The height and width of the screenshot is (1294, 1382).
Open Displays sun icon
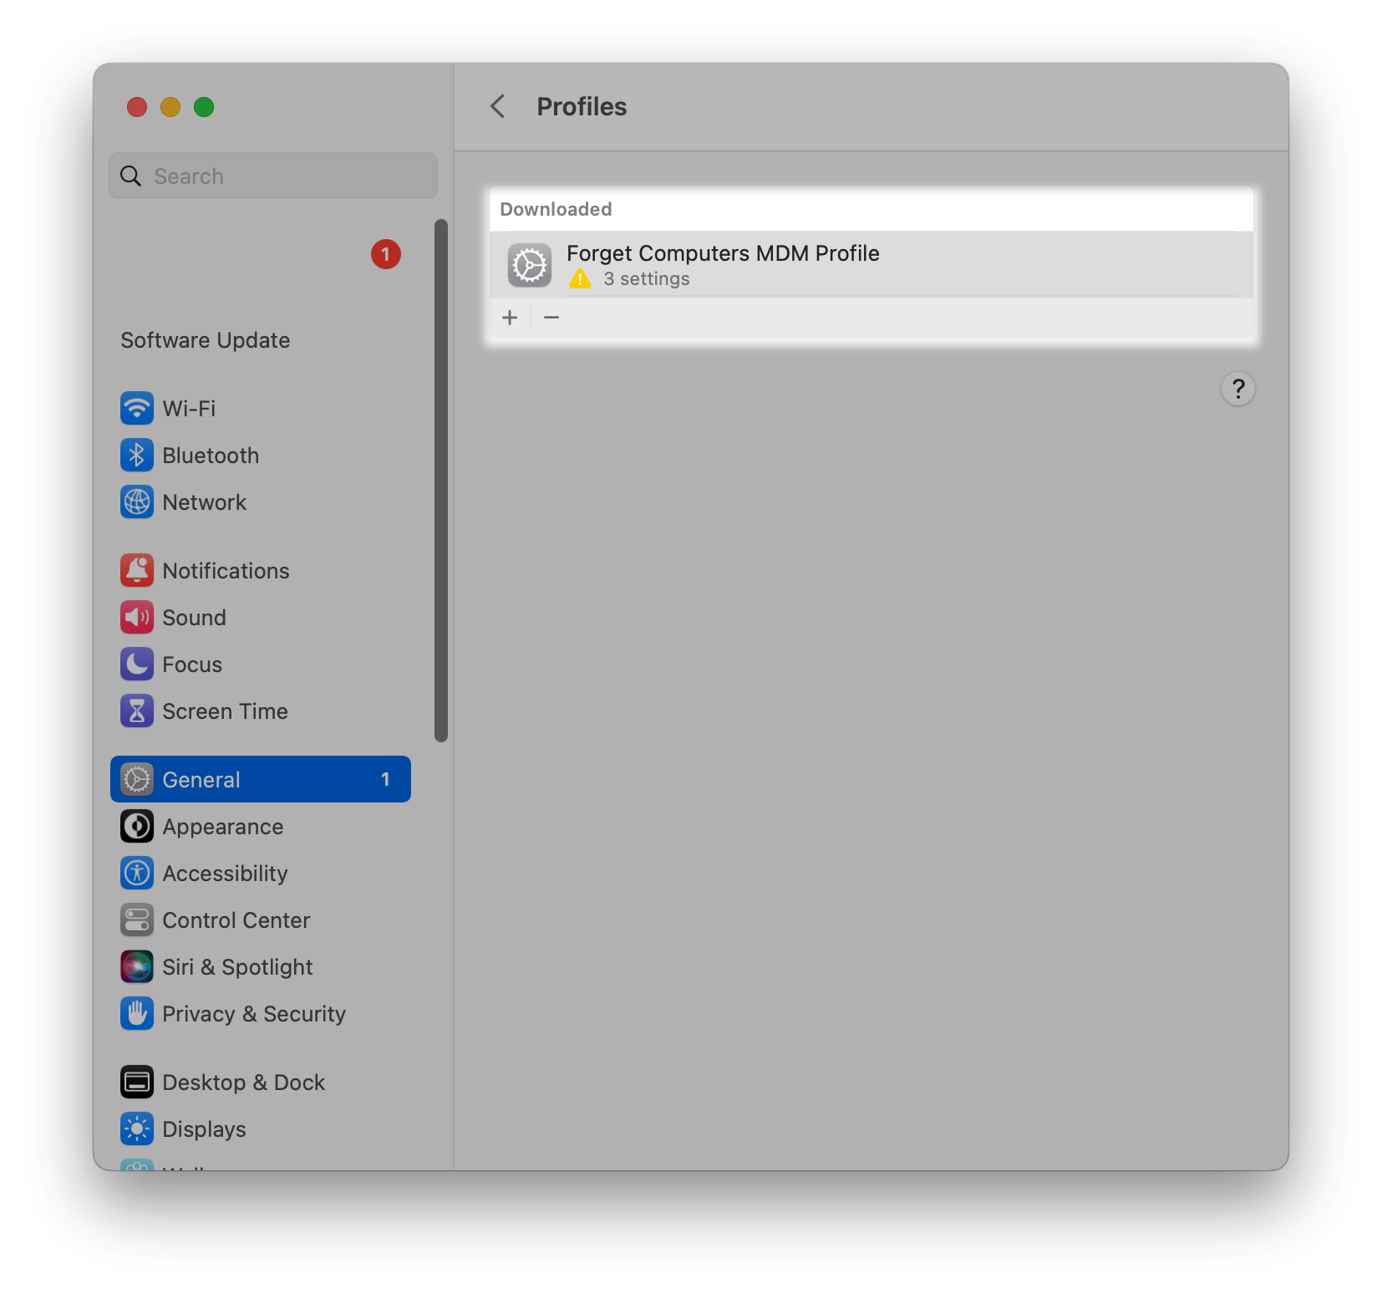click(137, 1128)
